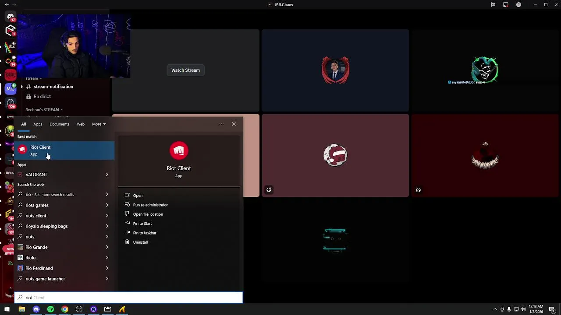The image size is (561, 315).
Task: Open search options three-dots menu
Action: pyautogui.click(x=221, y=124)
